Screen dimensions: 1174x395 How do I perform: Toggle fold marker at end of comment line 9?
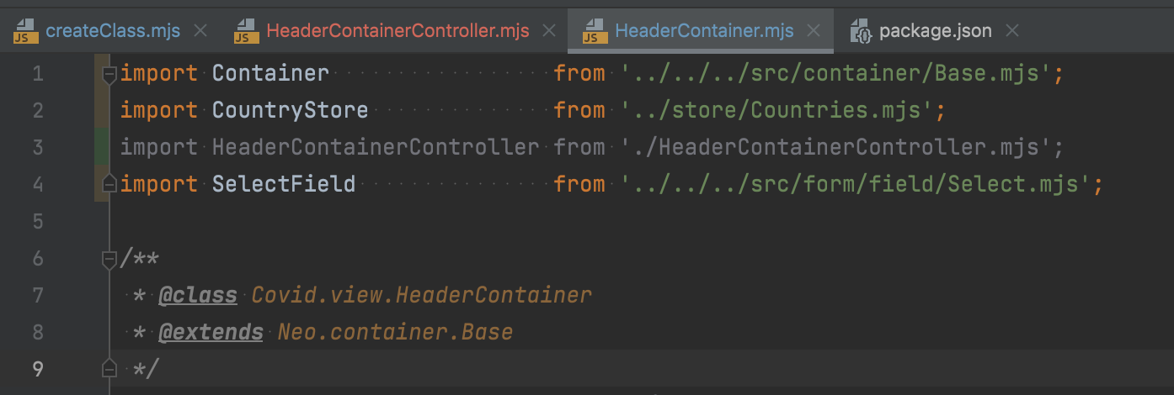109,369
